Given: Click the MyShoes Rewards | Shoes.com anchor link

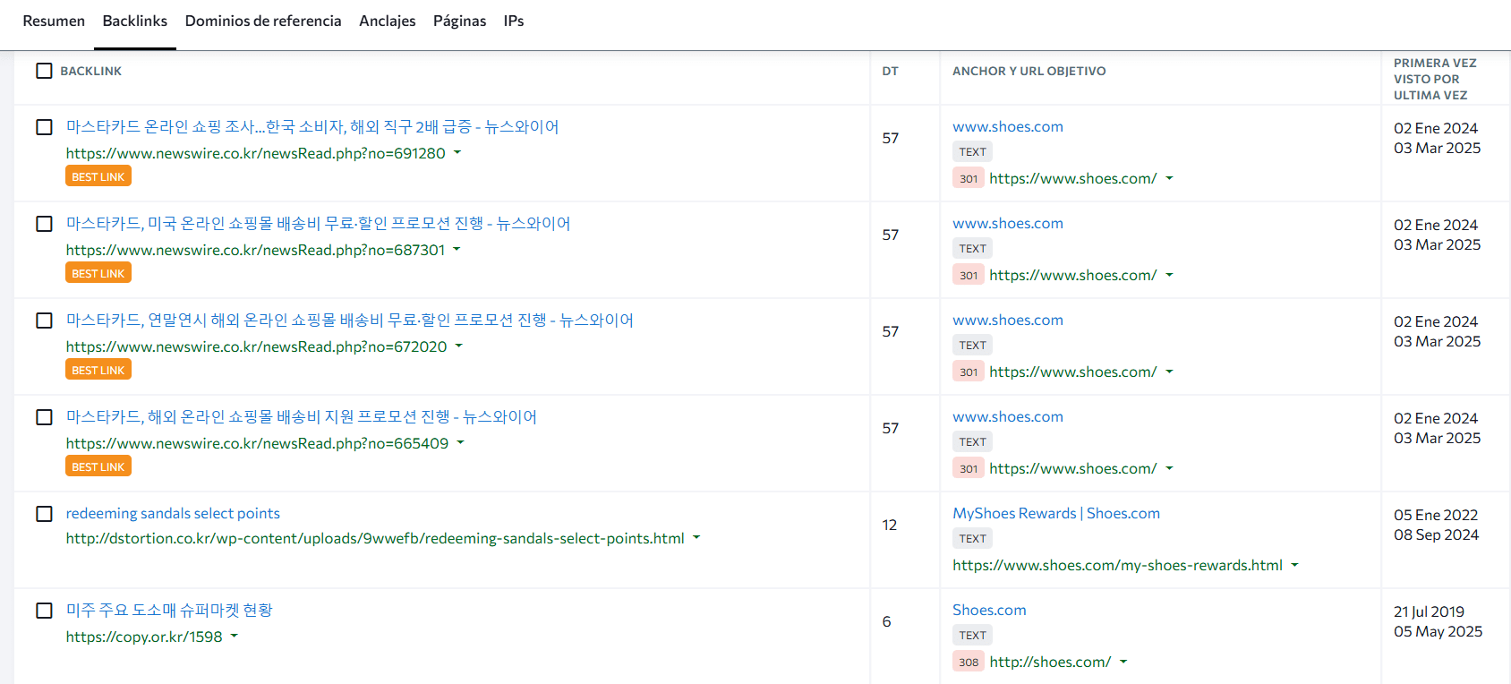Looking at the screenshot, I should [x=1056, y=514].
